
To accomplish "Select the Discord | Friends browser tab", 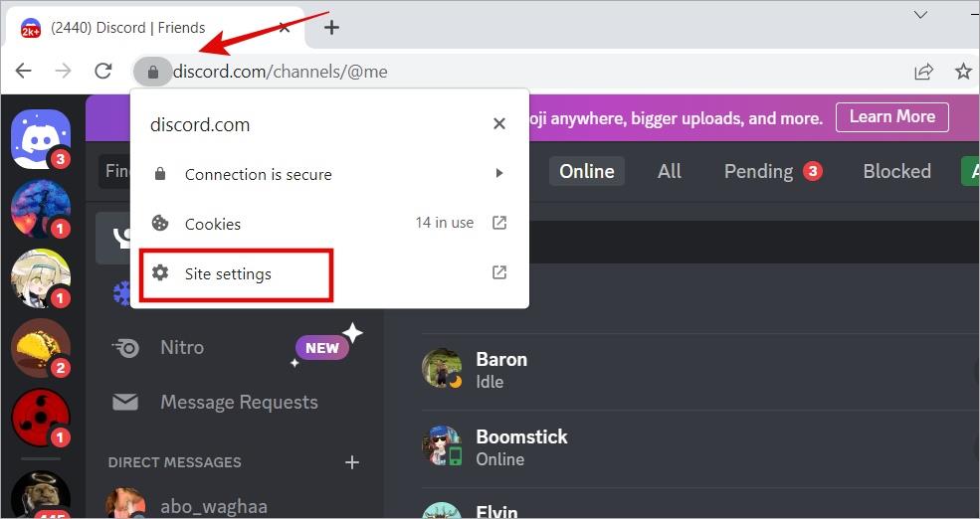I will point(154,28).
